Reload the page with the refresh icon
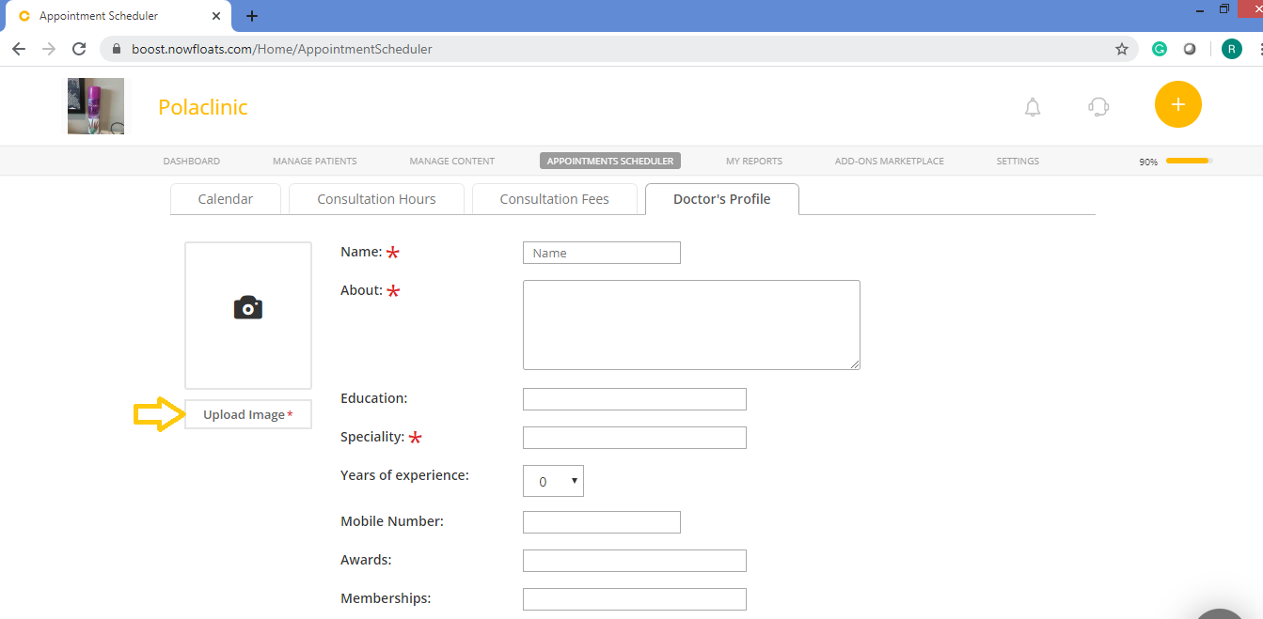The height and width of the screenshot is (619, 1263). point(79,48)
